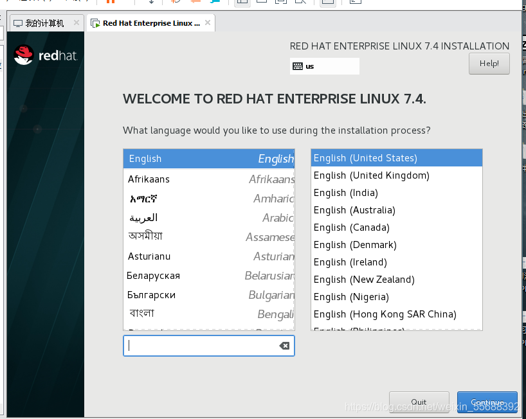Click the Red Hat logo in sidebar

coord(45,55)
